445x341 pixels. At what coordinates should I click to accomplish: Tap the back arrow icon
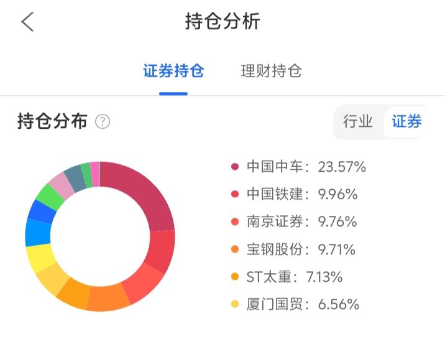coord(27,22)
